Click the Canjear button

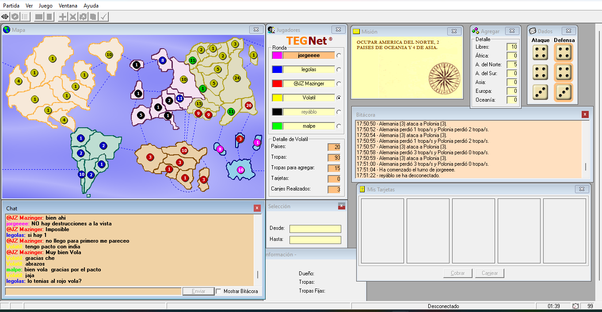490,273
